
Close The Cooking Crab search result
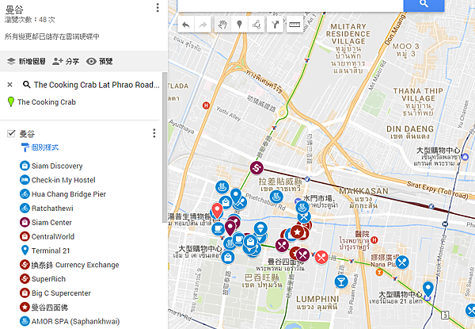(x=10, y=85)
